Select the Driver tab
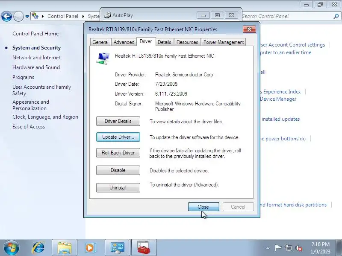 click(x=146, y=41)
